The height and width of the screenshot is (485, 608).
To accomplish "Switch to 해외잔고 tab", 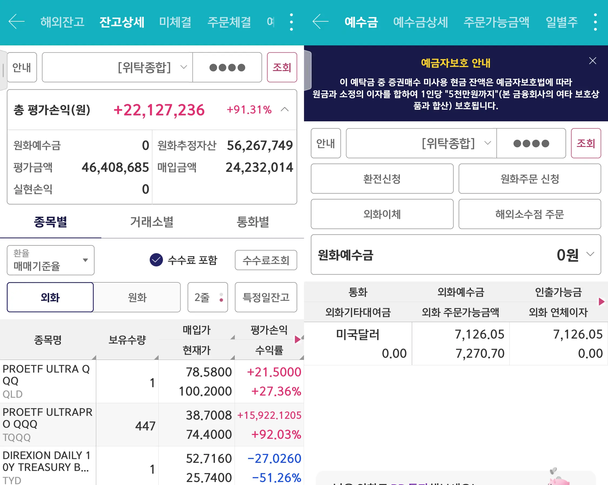I will click(62, 22).
